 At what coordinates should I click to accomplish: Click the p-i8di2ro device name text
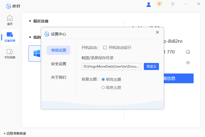coord(173,41)
